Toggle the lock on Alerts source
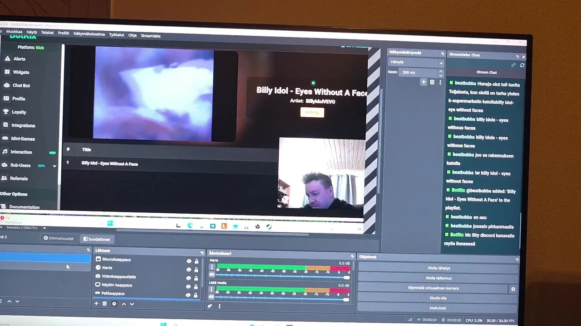Image resolution: width=581 pixels, height=326 pixels. (x=197, y=270)
